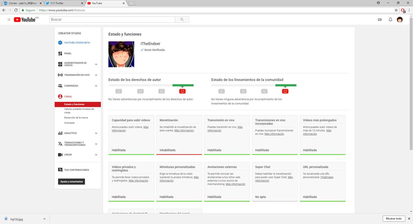
Task: Click the Traducciones y transcripciones translate icon
Action: (60, 144)
